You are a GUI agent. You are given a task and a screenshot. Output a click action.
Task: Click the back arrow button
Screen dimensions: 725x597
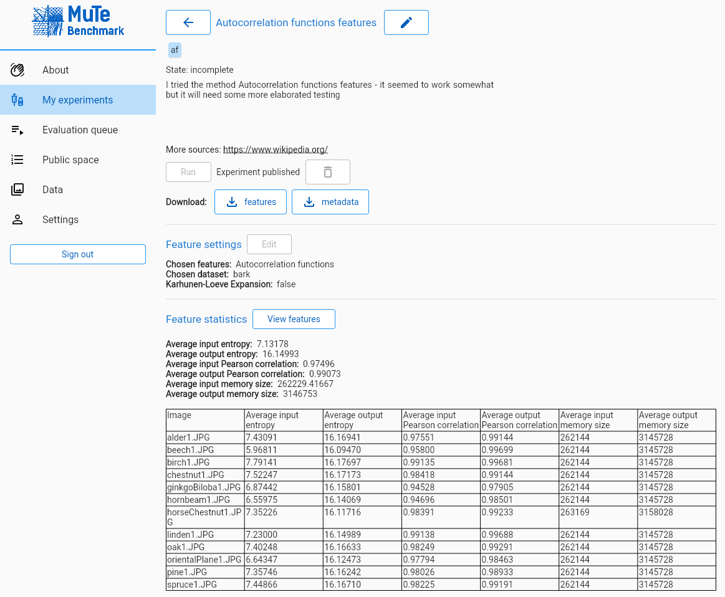click(188, 22)
